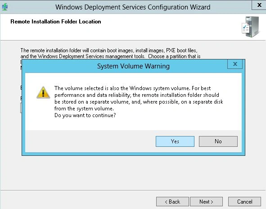The image size is (266, 209).
Task: Choose No in the System Volume Warning
Action: (x=218, y=141)
